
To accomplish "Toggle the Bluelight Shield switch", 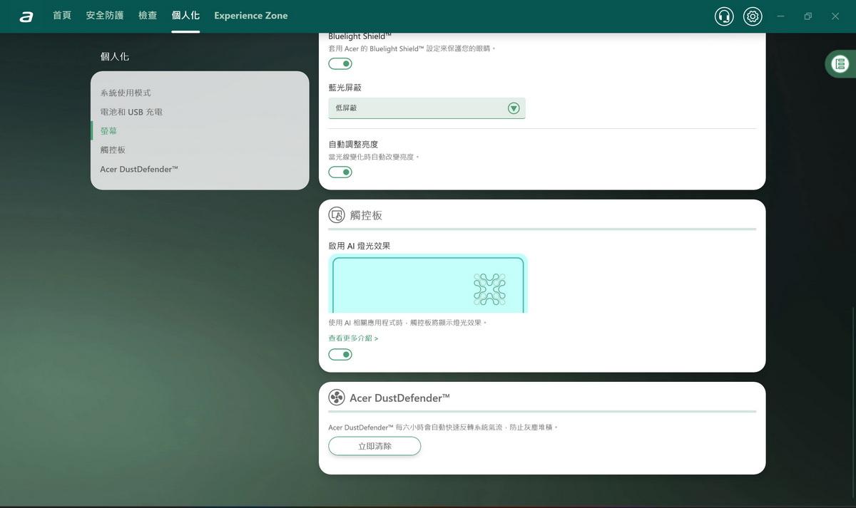I will coord(340,64).
